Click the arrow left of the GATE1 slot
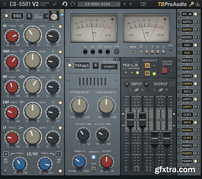The image size is (202, 179). pyautogui.click(x=179, y=22)
